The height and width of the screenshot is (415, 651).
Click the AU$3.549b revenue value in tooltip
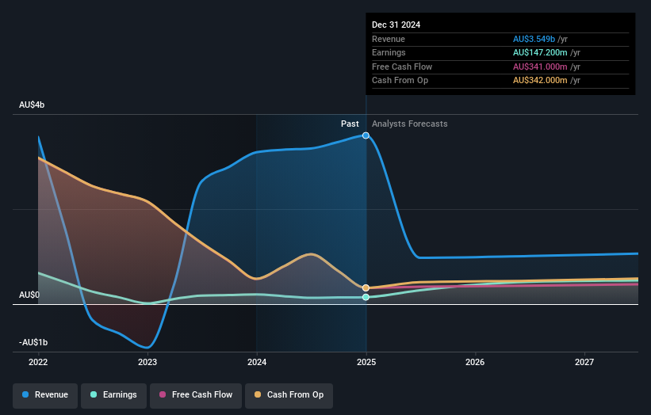534,39
